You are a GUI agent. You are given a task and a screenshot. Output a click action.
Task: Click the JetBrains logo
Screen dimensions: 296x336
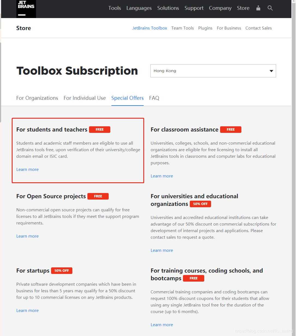(26, 9)
